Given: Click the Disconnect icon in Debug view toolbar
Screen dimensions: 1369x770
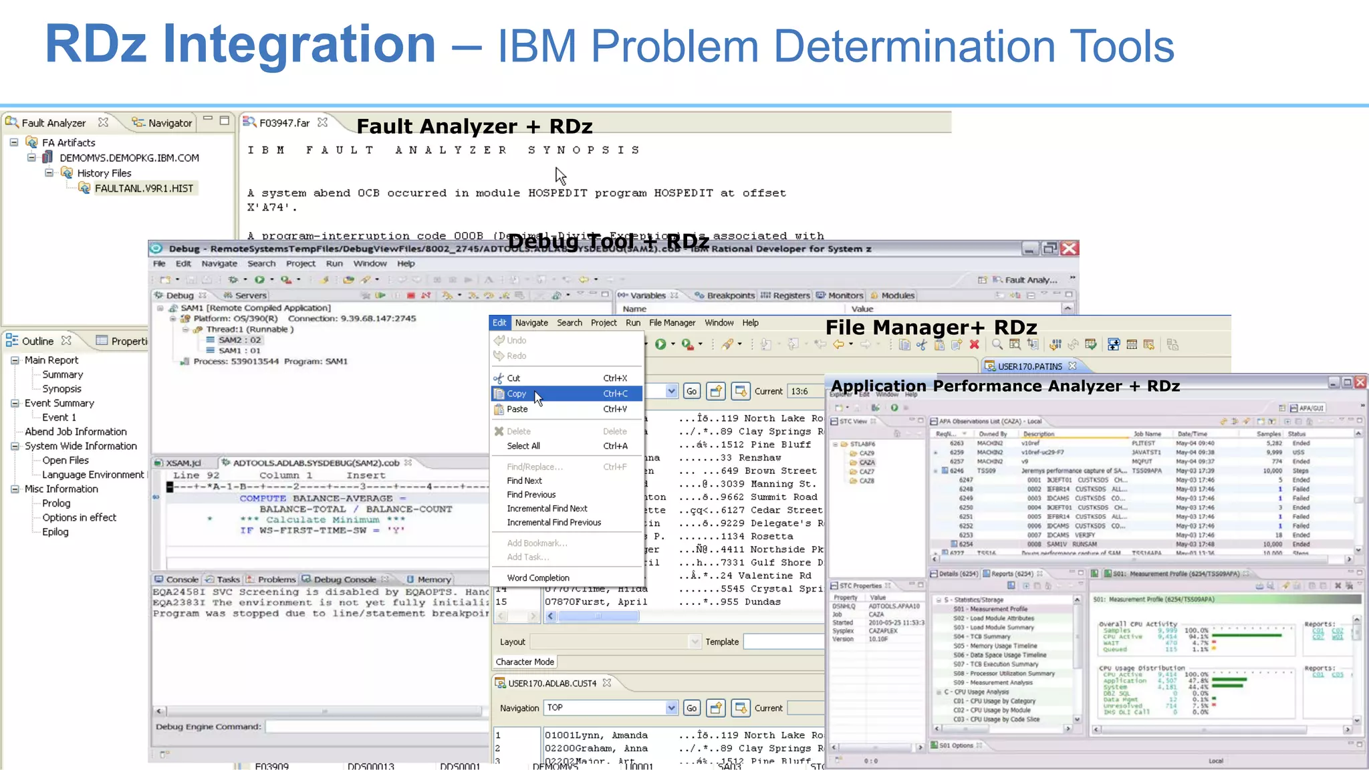Looking at the screenshot, I should click(x=425, y=295).
